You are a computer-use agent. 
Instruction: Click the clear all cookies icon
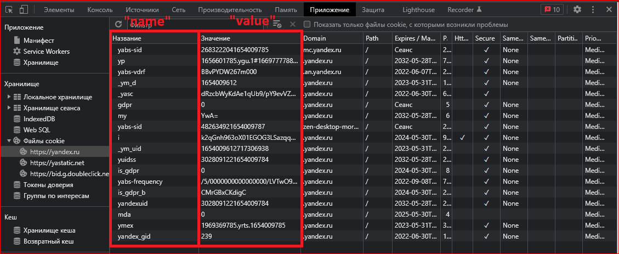point(277,24)
